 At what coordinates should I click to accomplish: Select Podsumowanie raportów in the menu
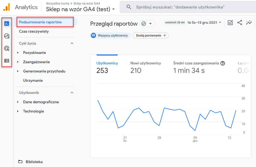40,22
